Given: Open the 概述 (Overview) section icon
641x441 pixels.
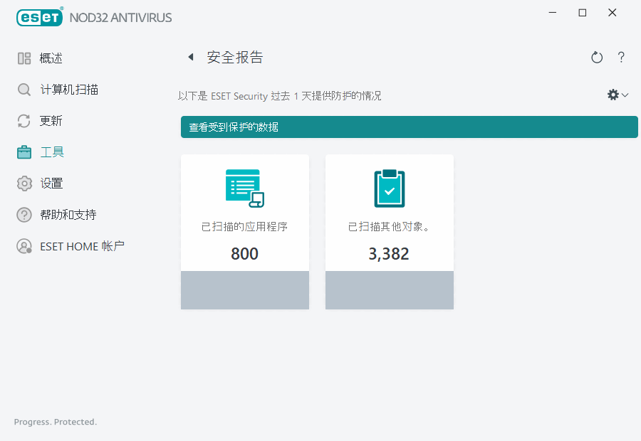Looking at the screenshot, I should click(x=24, y=58).
